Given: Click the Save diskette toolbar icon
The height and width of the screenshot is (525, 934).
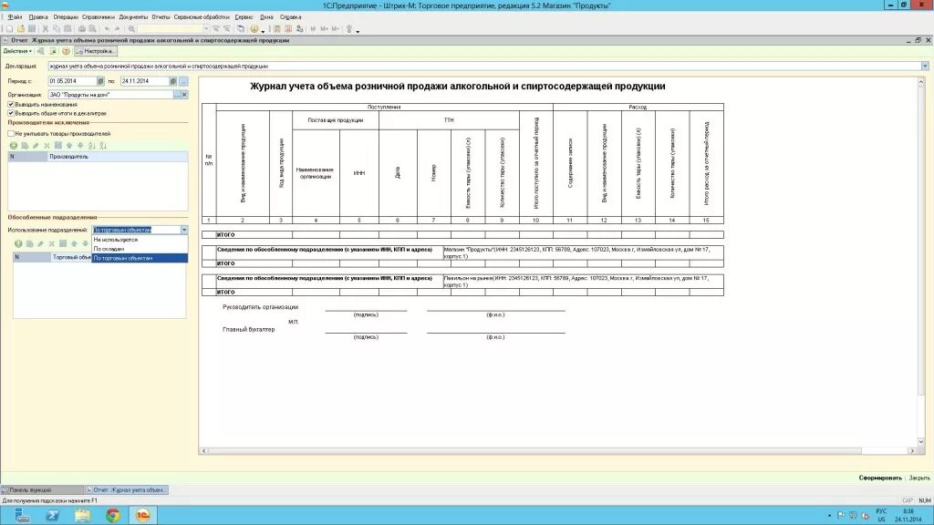Looking at the screenshot, I should pos(32,28).
